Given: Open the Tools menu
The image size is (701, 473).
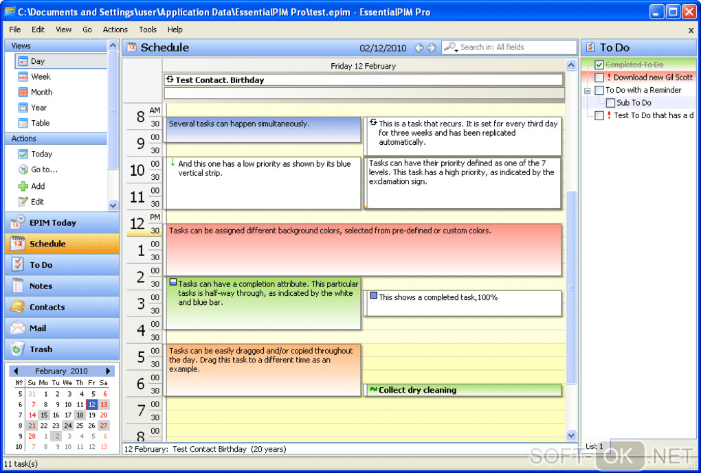Looking at the screenshot, I should [148, 30].
